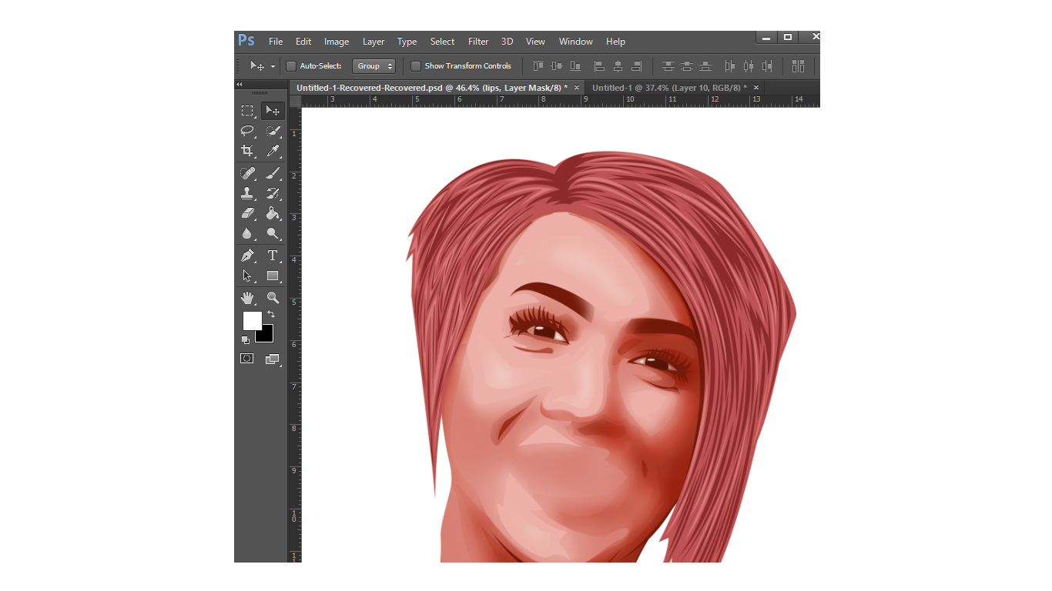Align left edges in options bar
Viewport: 1052px width, 591px height.
click(599, 66)
